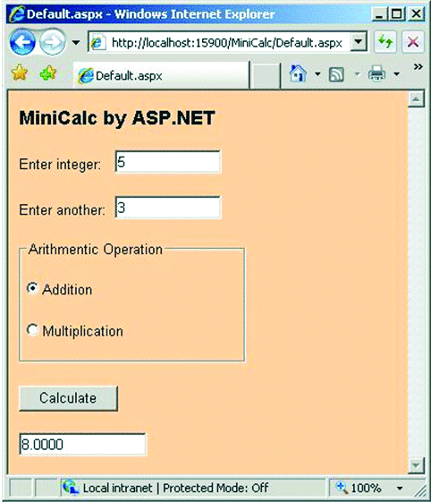
Task: Show more toolbar commands chevron
Action: 418,67
